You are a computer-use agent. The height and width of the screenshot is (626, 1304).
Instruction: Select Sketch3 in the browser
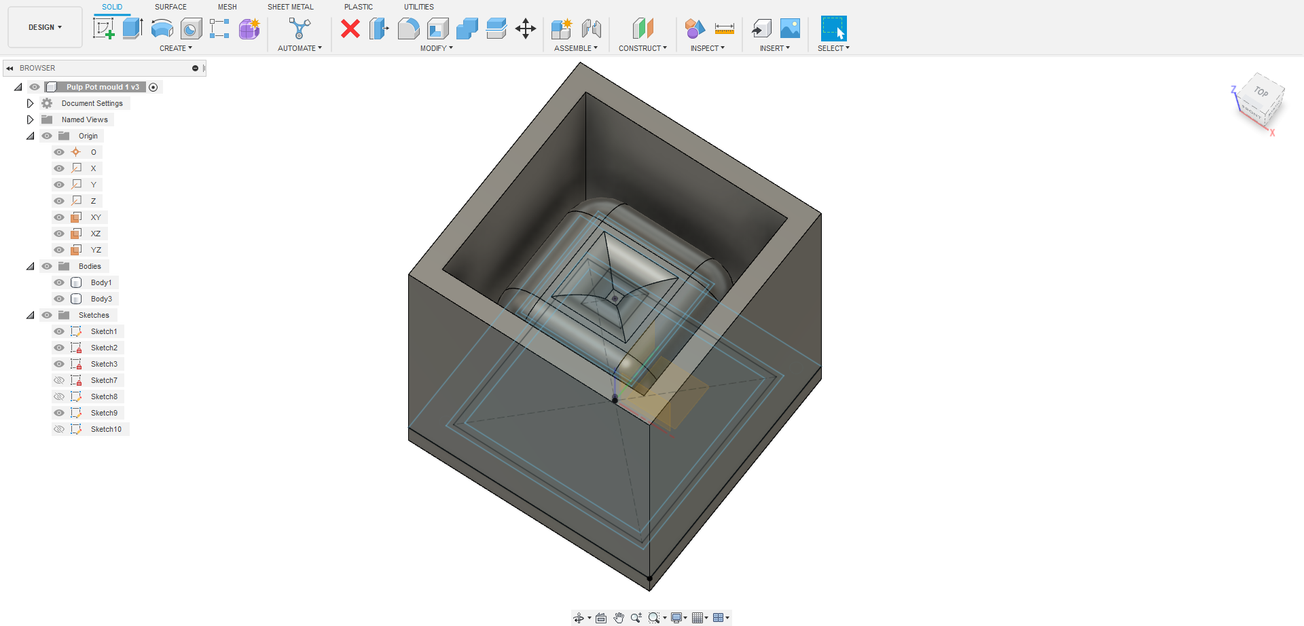point(104,364)
